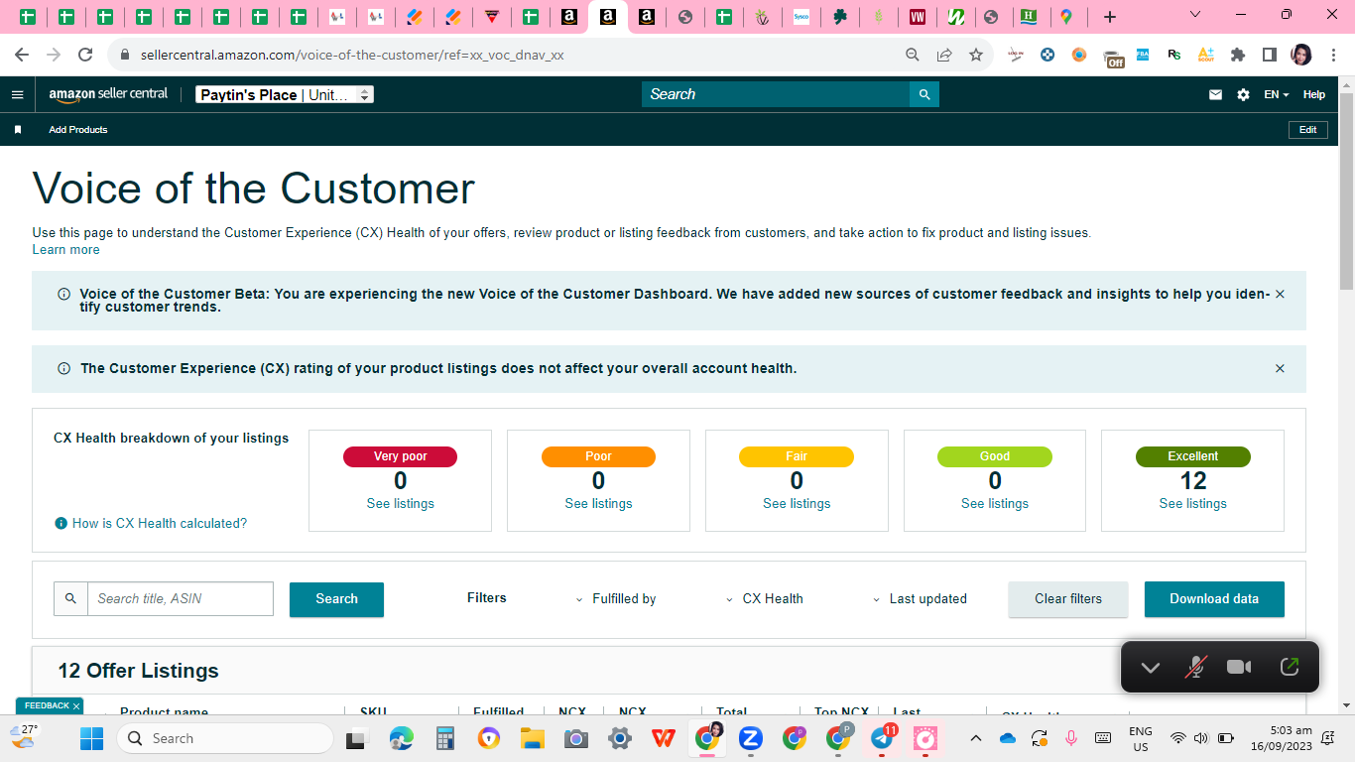See listings under Very poor

point(401,504)
